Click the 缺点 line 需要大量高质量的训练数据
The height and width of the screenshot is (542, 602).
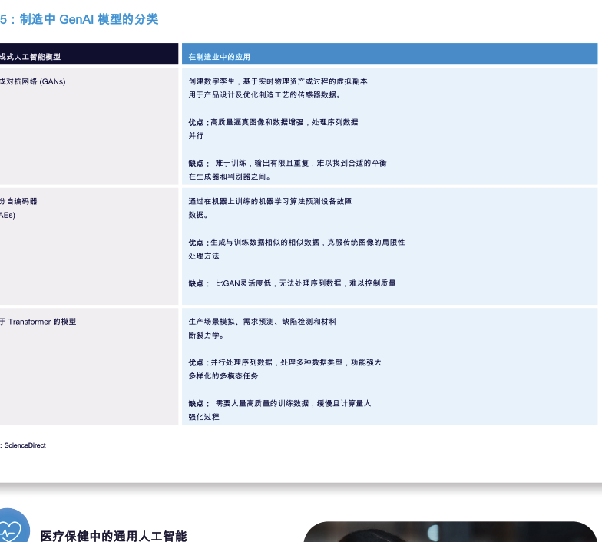(279, 403)
